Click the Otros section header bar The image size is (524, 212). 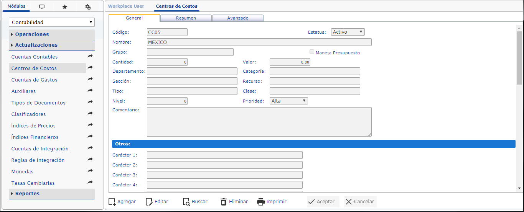(x=314, y=144)
